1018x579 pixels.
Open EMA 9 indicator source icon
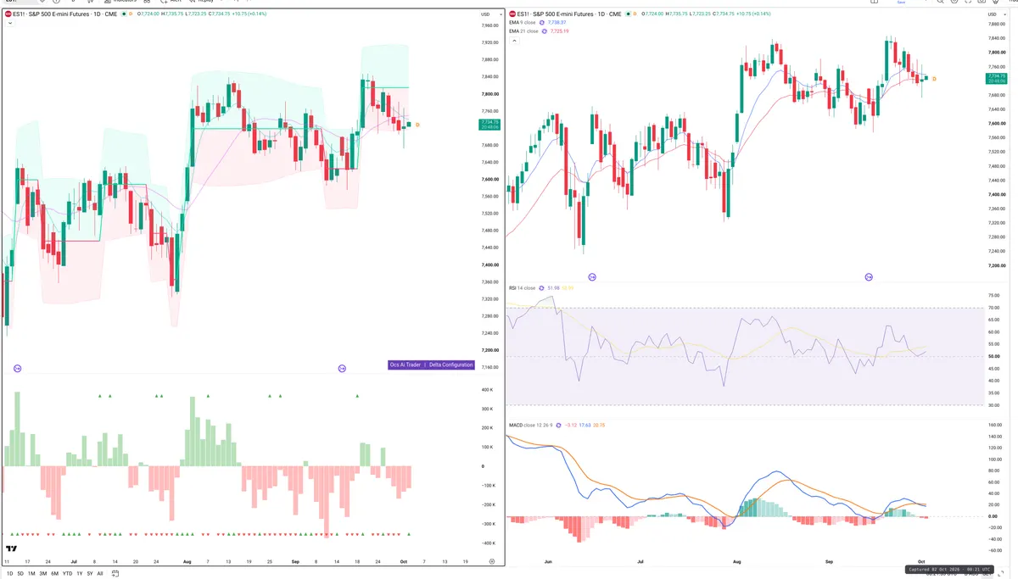(x=541, y=22)
